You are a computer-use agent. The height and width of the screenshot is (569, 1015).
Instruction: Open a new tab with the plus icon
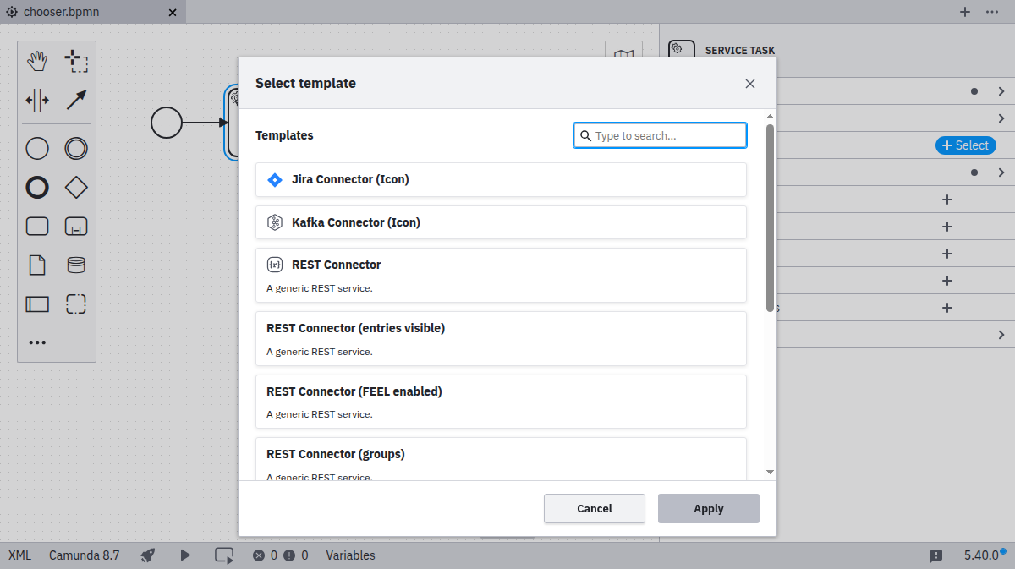(964, 12)
